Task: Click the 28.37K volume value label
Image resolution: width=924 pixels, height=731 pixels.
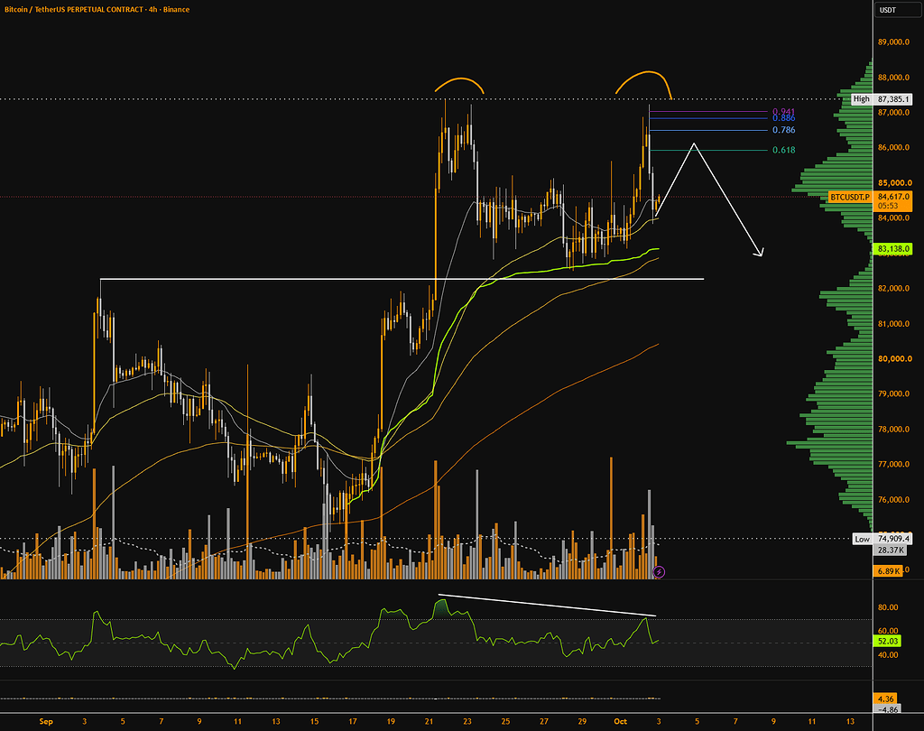Action: [x=891, y=550]
